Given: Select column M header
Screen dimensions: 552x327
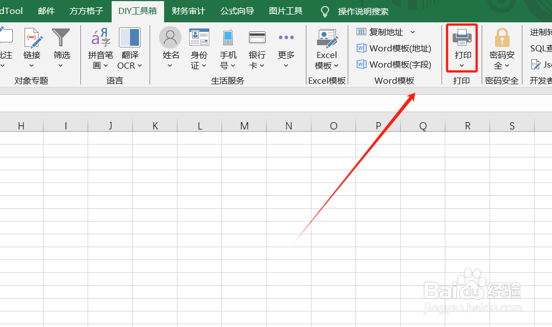Looking at the screenshot, I should [x=244, y=126].
